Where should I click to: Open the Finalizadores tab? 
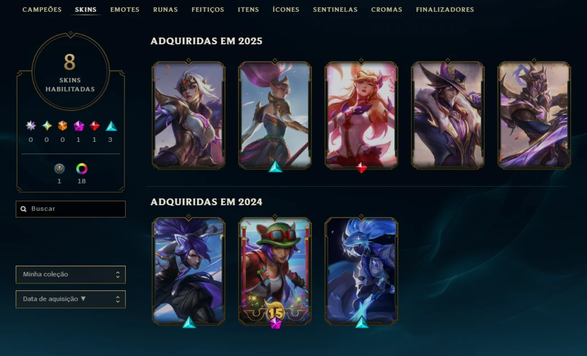pos(445,10)
